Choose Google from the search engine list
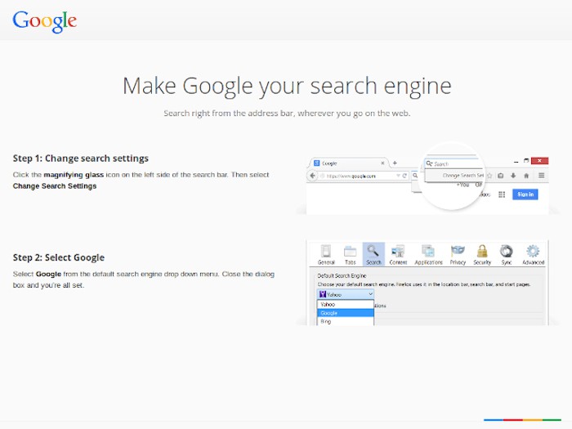Screen dimensions: 572x429 coord(346,313)
